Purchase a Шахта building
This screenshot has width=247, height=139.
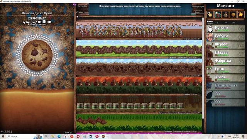tap(225, 53)
